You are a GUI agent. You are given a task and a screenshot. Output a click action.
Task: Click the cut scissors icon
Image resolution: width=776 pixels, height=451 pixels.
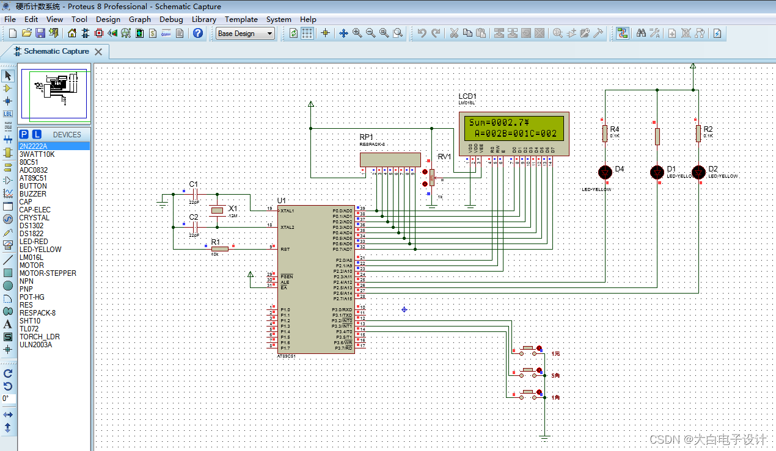tap(454, 33)
